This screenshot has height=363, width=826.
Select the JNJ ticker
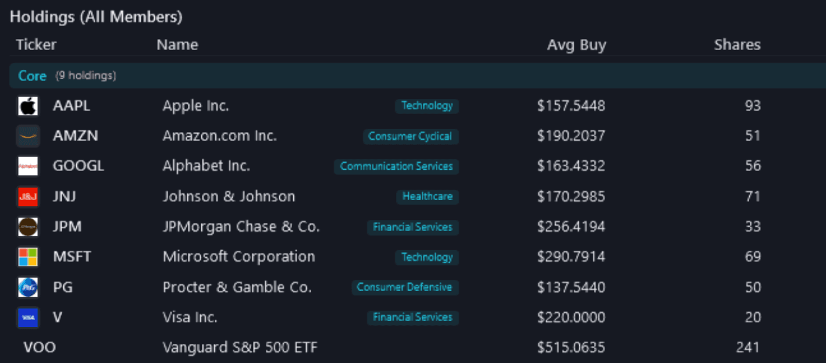64,197
